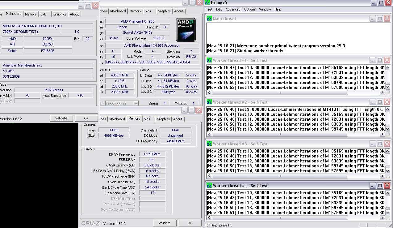Click the Worker thread #3 window icon
Viewport: 393px width, 228px height.
pyautogui.click(x=209, y=144)
